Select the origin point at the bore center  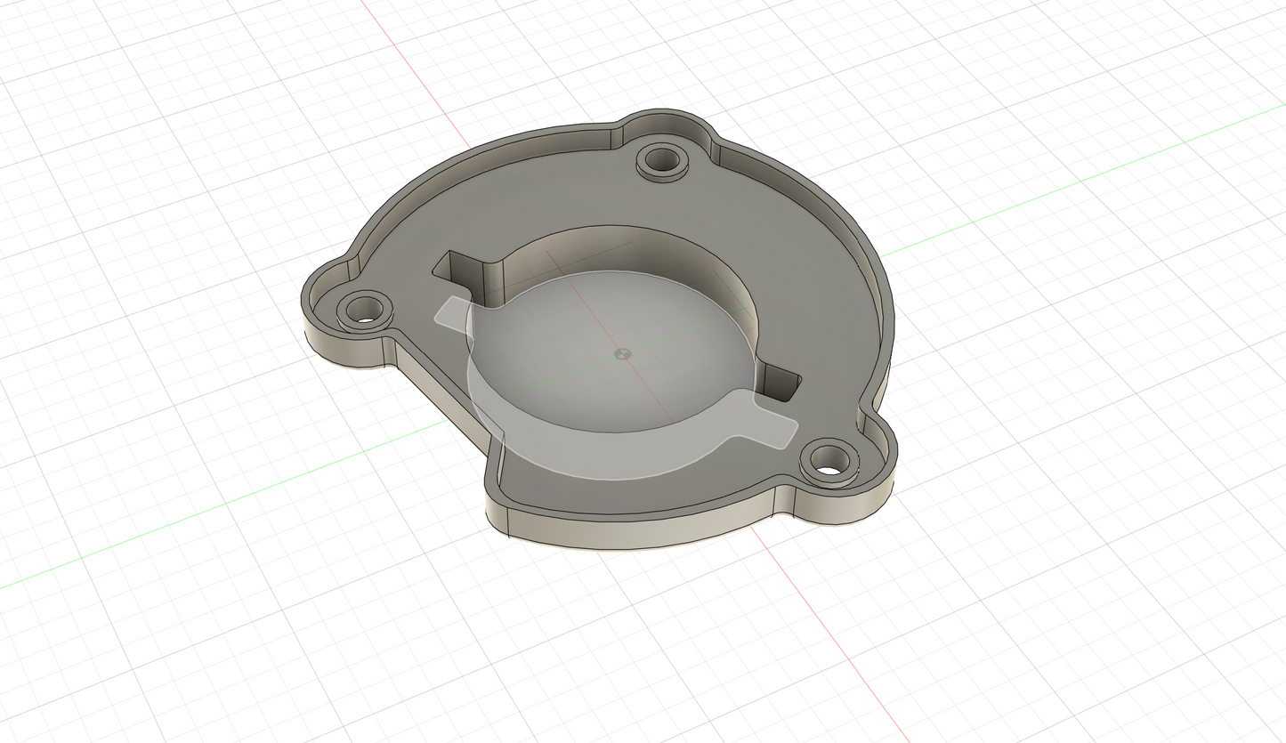point(621,353)
